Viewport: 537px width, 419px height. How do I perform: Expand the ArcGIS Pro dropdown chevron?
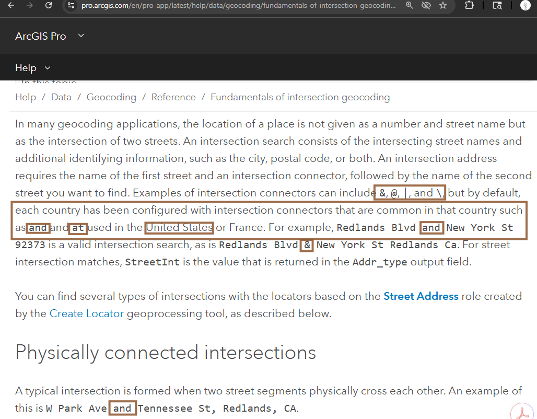pos(81,36)
